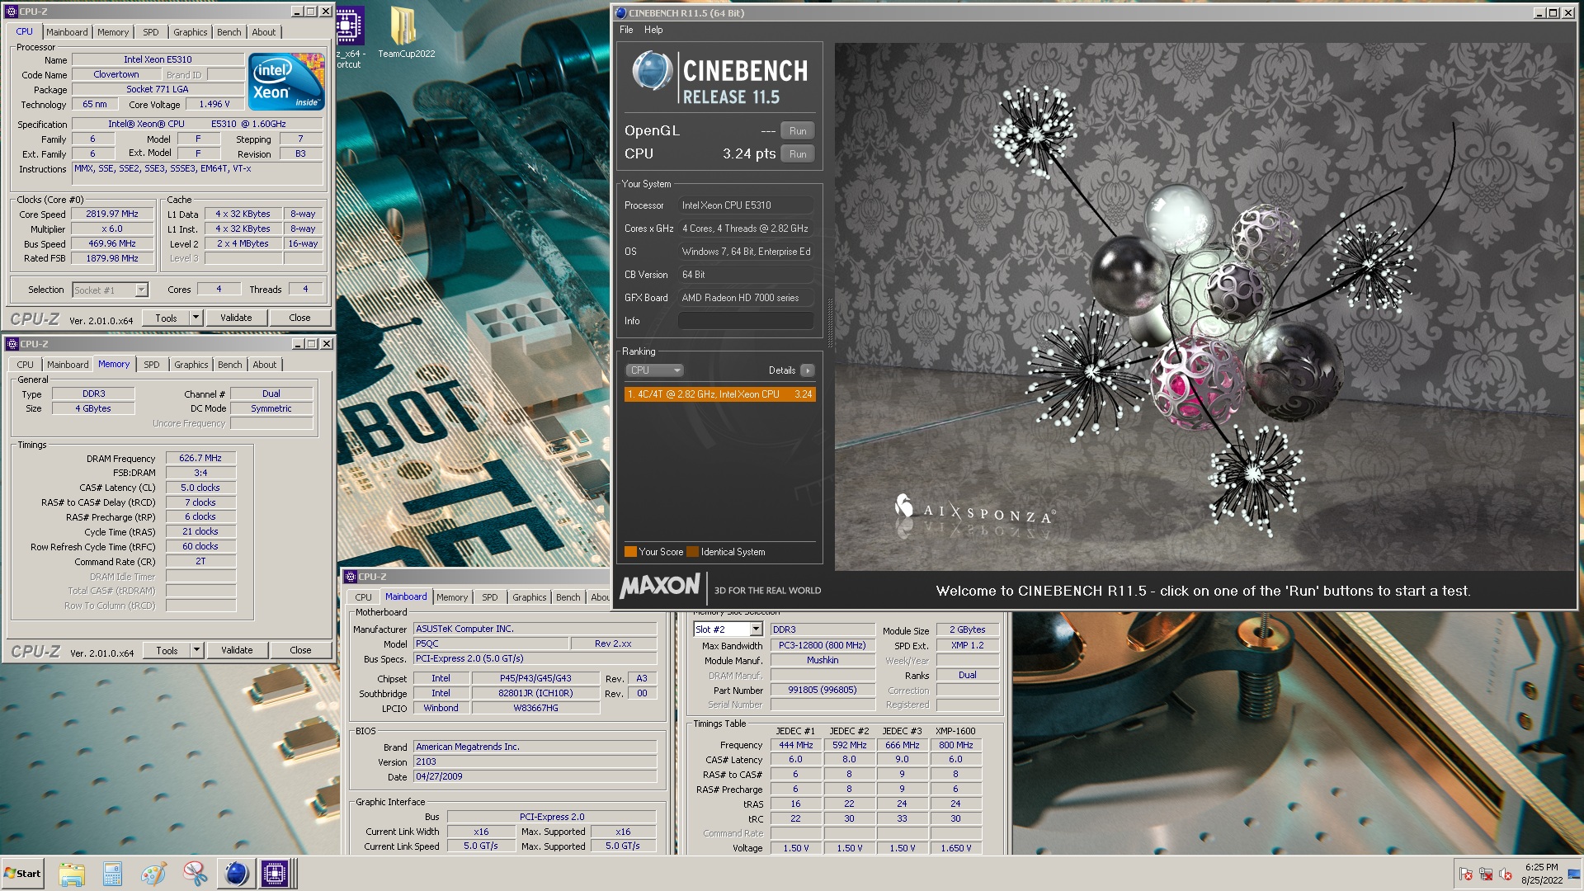Click Close in the CPU-Z Memory window

300,650
